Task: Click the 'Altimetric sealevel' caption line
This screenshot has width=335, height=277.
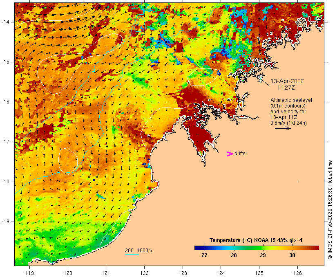Action: tap(291, 100)
